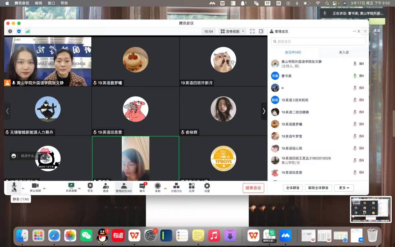Click the Share Screen (共享屏幕) icon
The image size is (395, 247).
click(71, 186)
